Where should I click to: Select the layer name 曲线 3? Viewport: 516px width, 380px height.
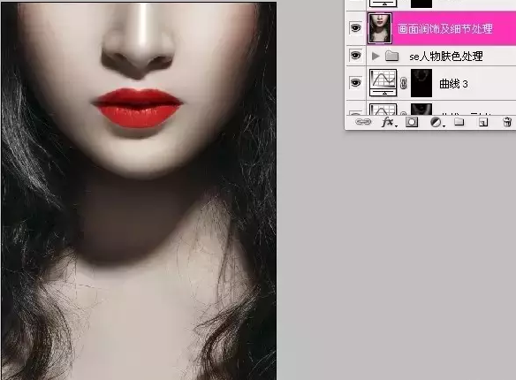453,84
